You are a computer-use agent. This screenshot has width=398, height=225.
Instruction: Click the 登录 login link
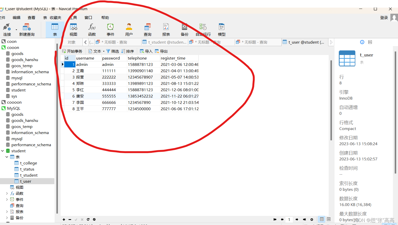tap(384, 17)
